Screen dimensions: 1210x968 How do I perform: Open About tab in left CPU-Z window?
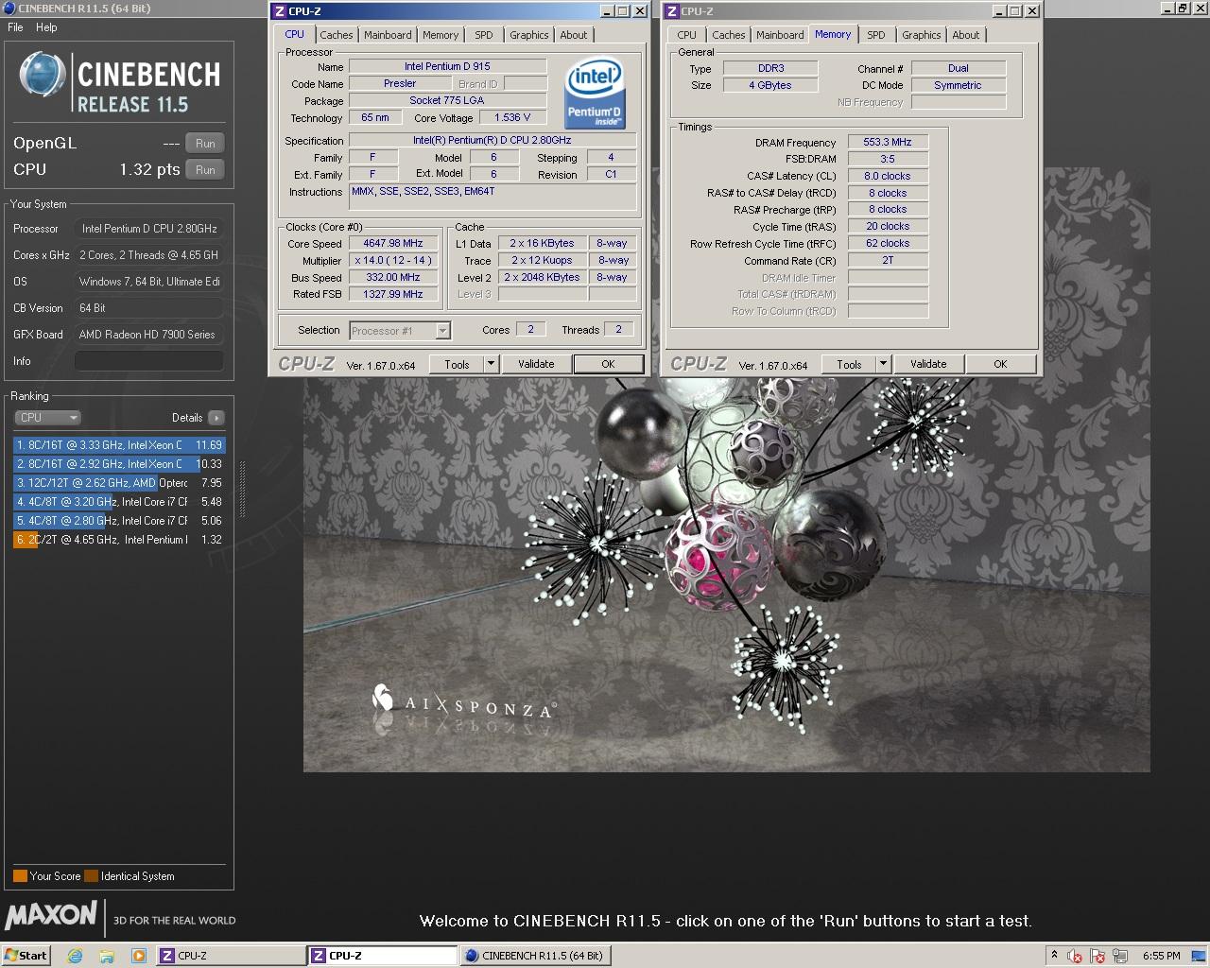tap(574, 35)
